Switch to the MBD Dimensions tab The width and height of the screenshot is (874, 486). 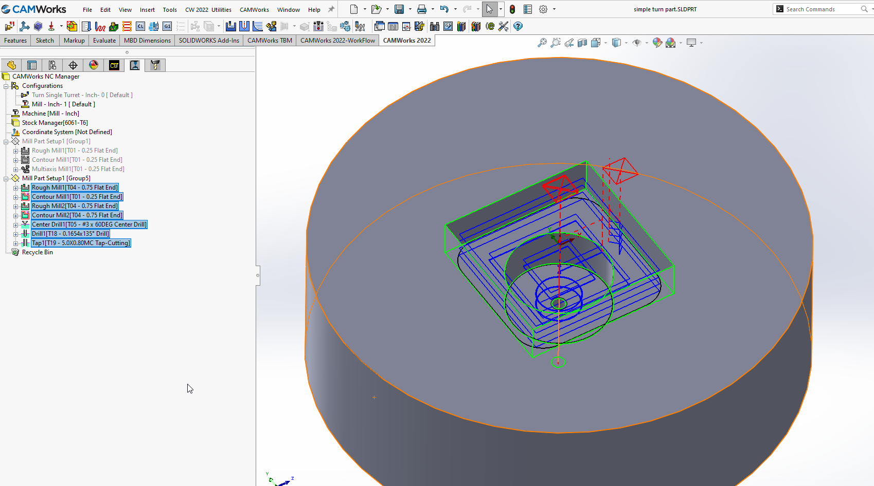tap(147, 41)
